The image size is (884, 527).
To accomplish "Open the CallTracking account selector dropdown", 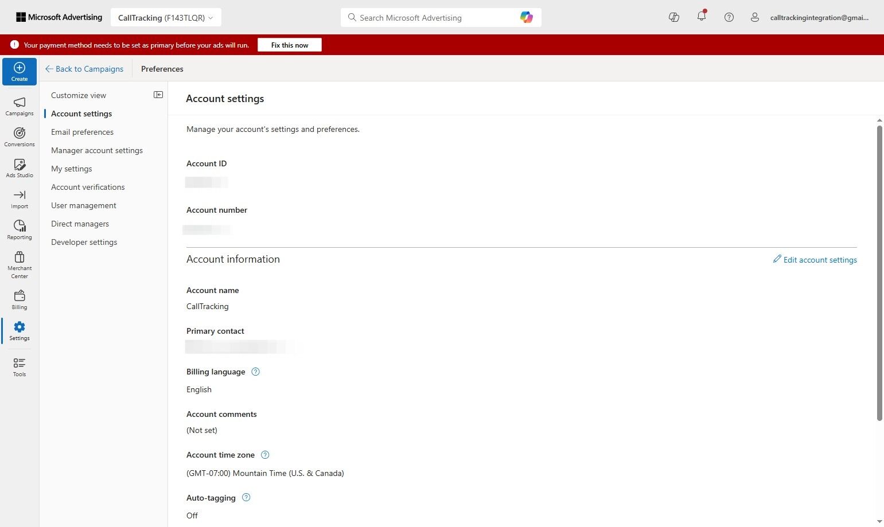I will click(x=166, y=18).
